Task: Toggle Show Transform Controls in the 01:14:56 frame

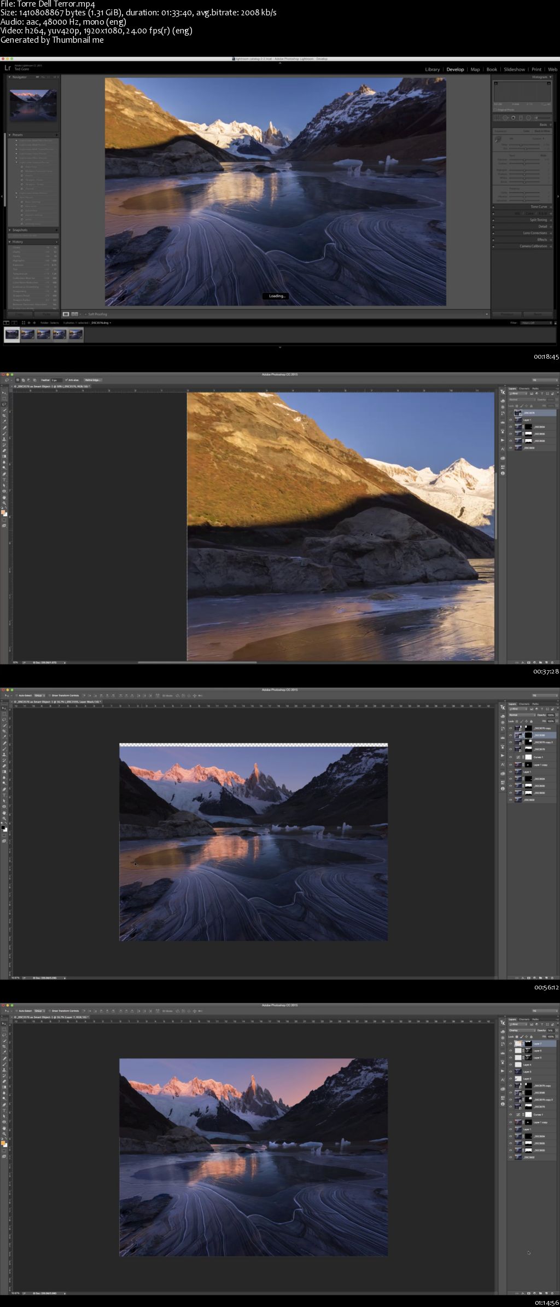Action: [49, 1011]
